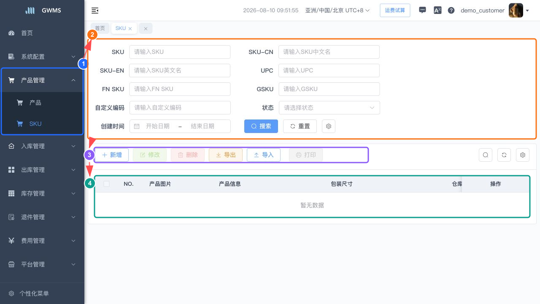
Task: Open search form settings gear beside 重置
Action: pos(329,126)
